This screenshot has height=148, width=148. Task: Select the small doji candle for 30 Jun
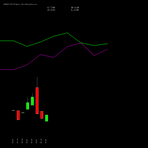click(23, 112)
